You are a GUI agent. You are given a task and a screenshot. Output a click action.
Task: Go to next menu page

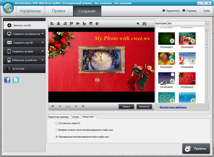click(x=76, y=106)
